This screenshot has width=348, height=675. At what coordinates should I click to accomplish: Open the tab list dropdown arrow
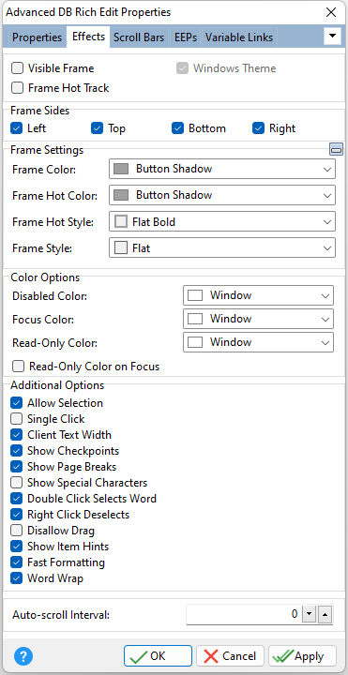click(332, 37)
